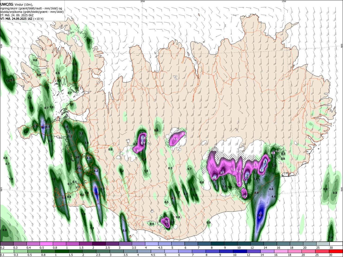Click the "4.4" precipitation value on the map
The width and height of the screenshot is (343, 257).
click(x=274, y=196)
